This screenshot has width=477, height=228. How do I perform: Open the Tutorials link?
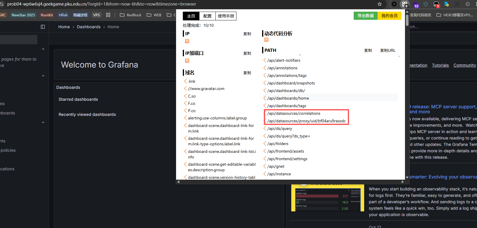pos(440,65)
